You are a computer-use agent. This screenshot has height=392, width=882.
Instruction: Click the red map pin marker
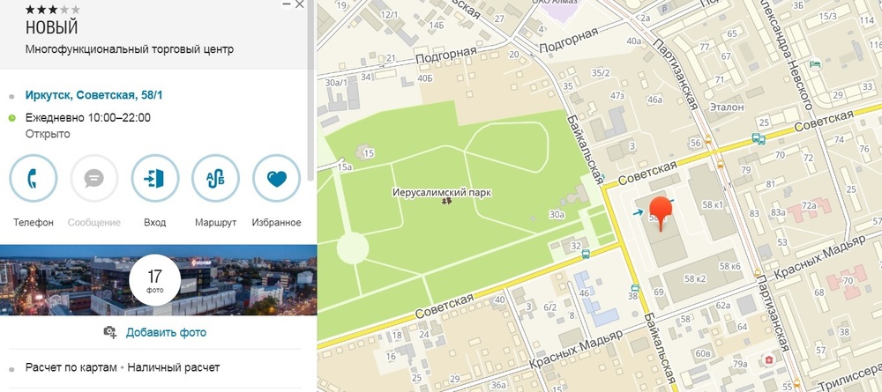[661, 213]
